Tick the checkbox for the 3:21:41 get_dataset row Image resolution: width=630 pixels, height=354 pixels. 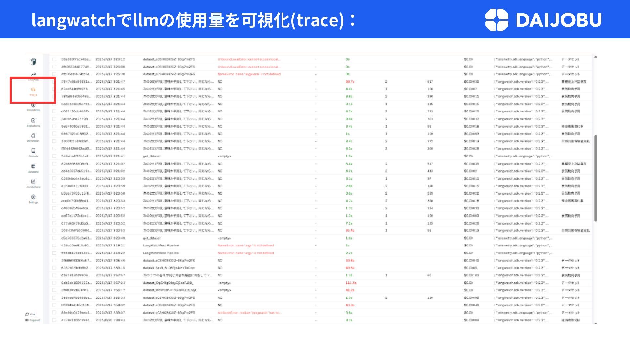click(x=54, y=156)
